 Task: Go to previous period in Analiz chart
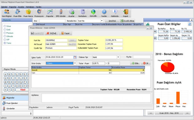click(x=151, y=113)
